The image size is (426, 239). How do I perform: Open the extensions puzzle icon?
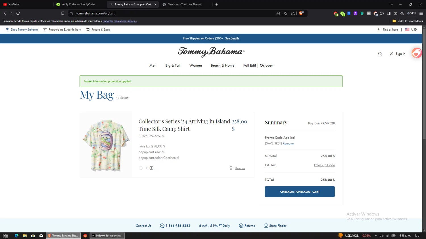click(x=382, y=13)
